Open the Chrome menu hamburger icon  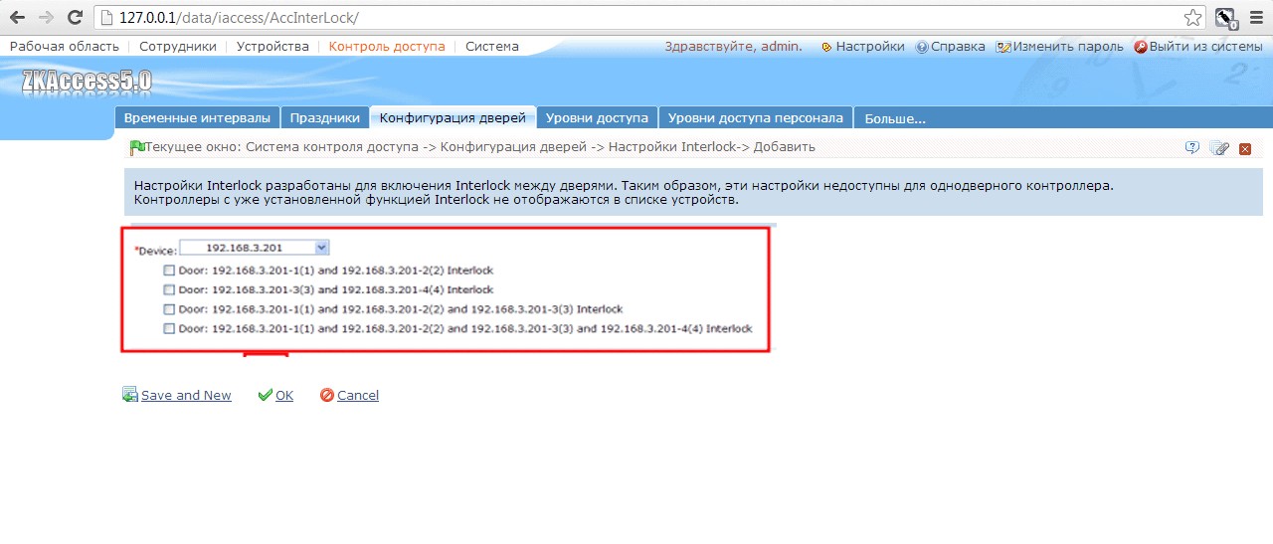click(x=1255, y=17)
